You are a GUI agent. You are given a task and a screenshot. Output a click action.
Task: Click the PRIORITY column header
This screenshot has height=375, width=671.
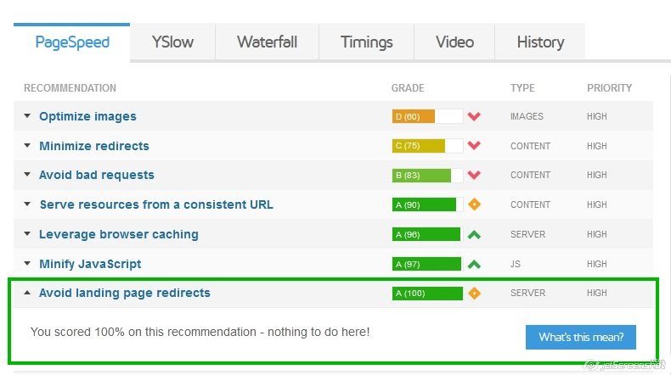609,88
